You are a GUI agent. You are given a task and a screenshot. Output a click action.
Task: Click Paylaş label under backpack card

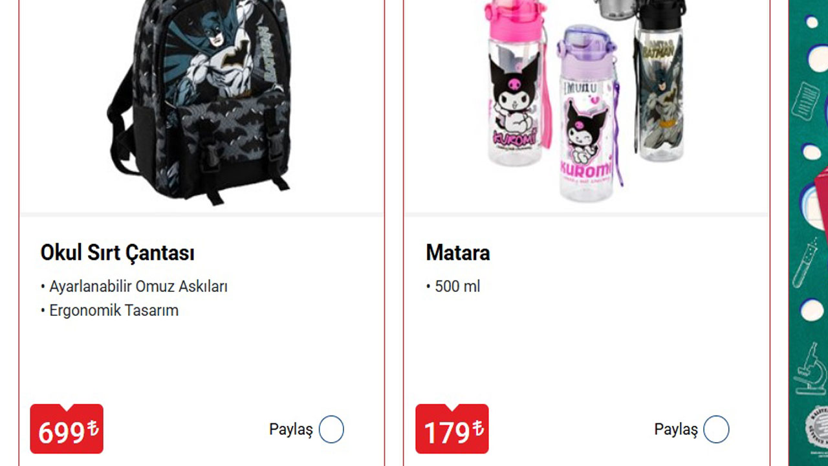[x=291, y=429]
